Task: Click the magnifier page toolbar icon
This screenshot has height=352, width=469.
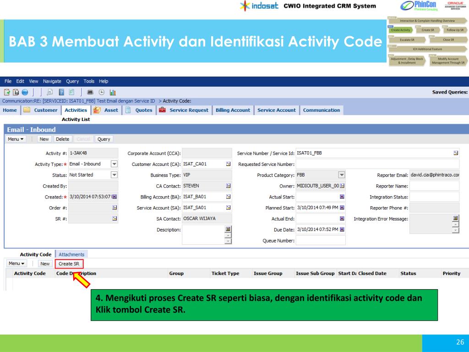Action: pos(50,92)
